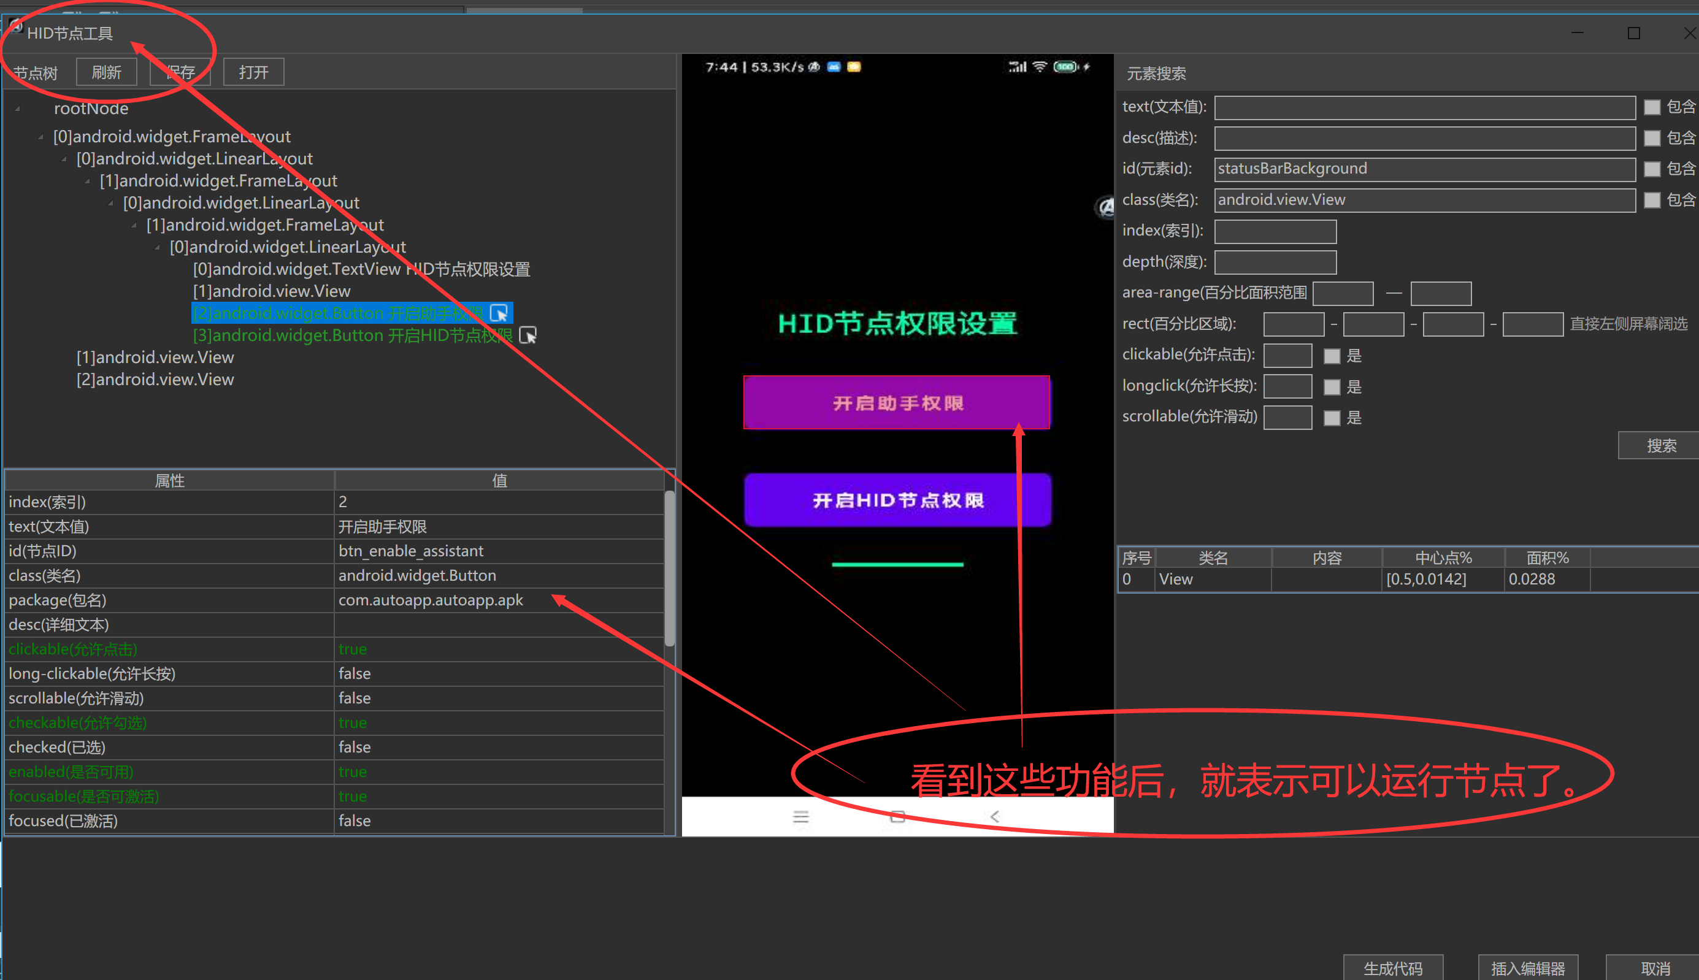Click the area-range maximum input field
This screenshot has width=1699, height=980.
click(1441, 294)
